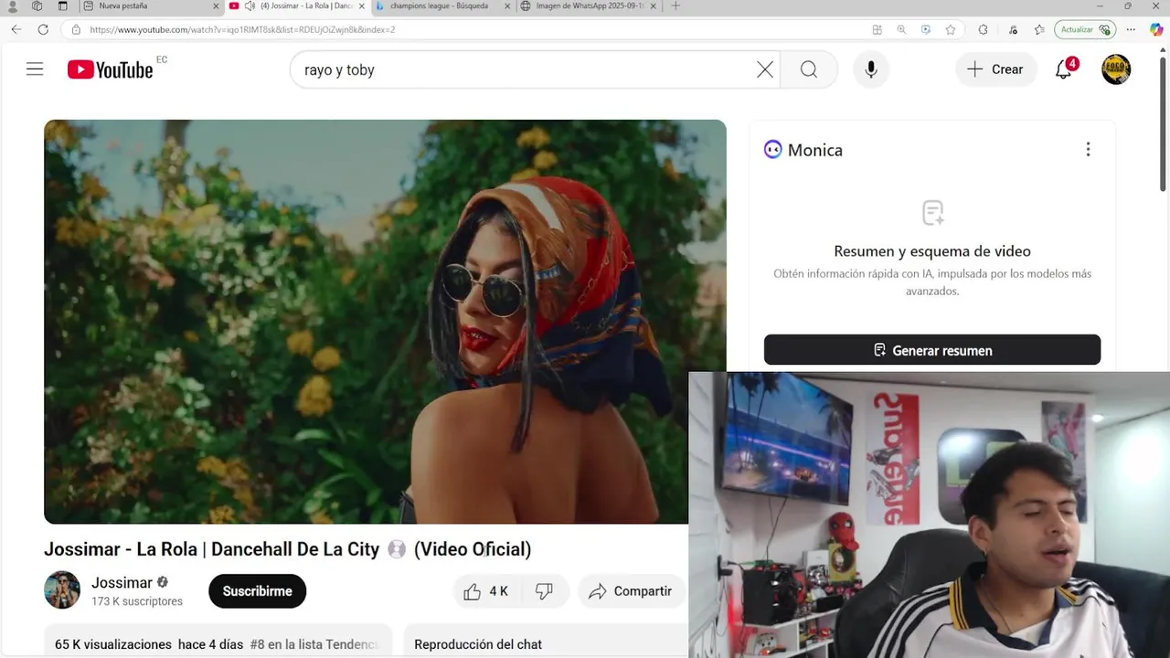This screenshot has height=658, width=1170.
Task: Close the Nueva pestaña tab
Action: [x=216, y=6]
